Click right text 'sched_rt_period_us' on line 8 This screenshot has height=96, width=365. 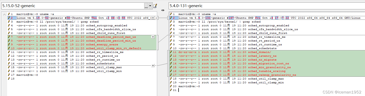tap(264, 41)
